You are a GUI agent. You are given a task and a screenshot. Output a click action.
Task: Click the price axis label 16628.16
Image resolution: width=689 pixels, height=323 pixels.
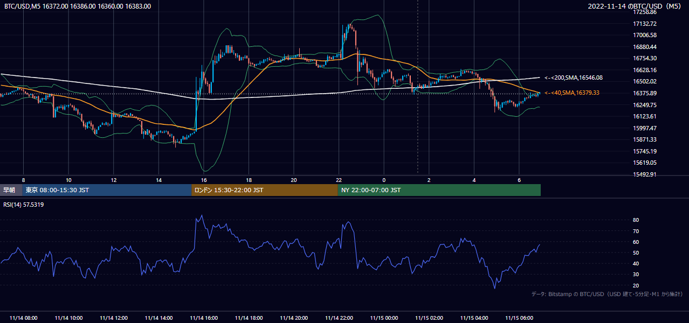(645, 70)
